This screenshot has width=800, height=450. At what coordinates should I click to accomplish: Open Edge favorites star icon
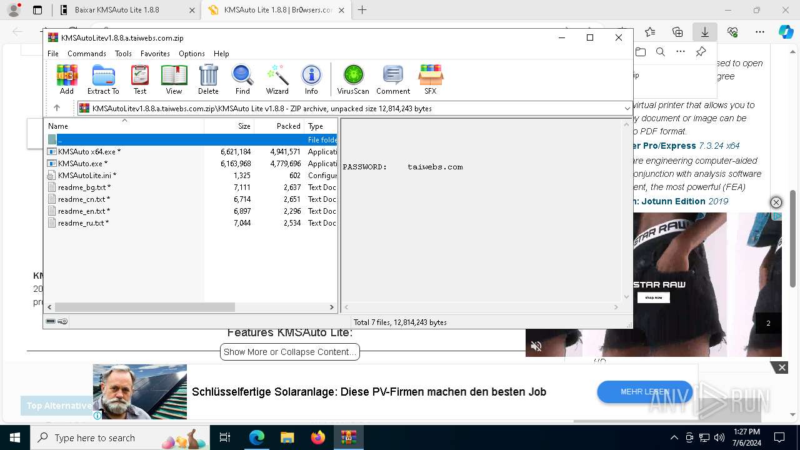[x=650, y=32]
